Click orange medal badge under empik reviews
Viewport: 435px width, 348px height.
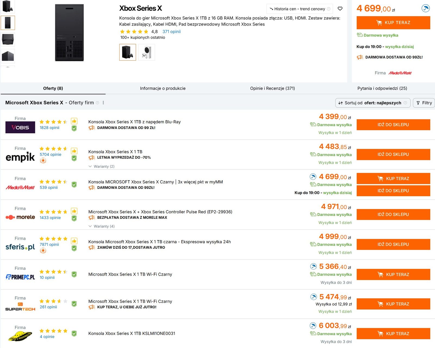point(43,161)
